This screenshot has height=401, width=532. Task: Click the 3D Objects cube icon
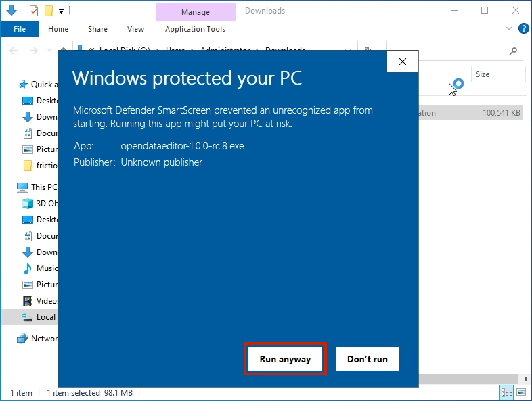pos(28,204)
